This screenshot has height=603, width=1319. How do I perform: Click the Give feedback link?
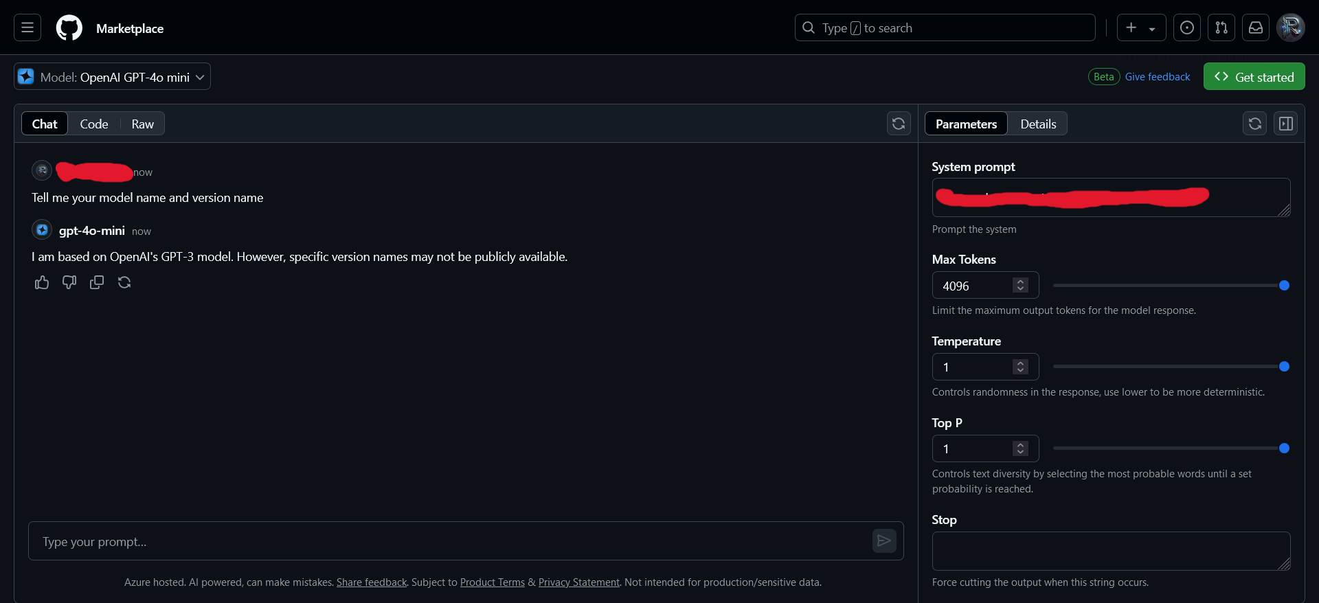(1157, 77)
